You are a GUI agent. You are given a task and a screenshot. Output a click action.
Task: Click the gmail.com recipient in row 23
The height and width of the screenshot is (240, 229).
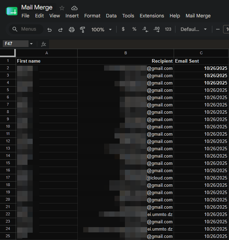tap(126, 222)
